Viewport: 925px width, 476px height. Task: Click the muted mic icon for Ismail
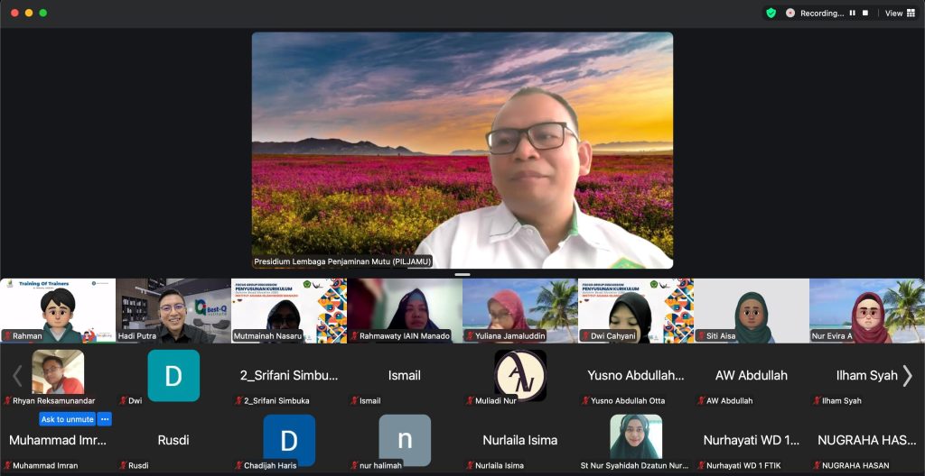click(354, 400)
